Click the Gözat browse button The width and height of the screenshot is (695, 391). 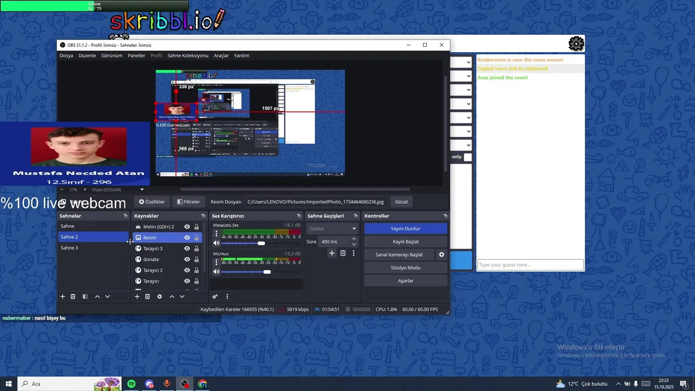pyautogui.click(x=401, y=201)
